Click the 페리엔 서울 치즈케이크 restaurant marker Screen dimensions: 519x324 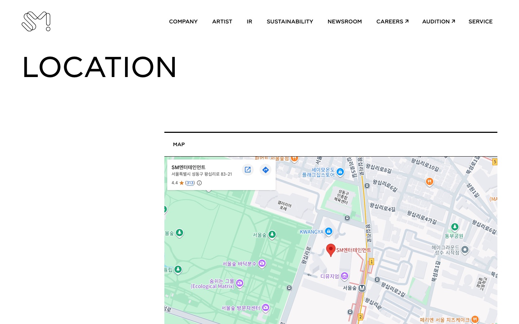[x=475, y=319]
